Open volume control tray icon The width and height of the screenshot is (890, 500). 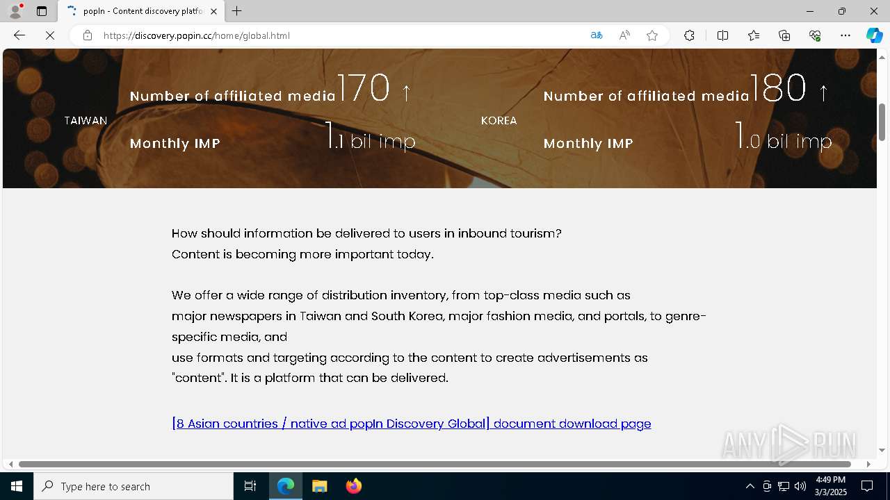tap(800, 486)
